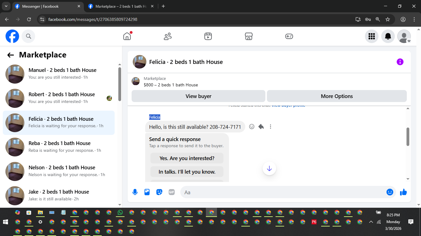
Task: Go to the Home feed icon
Action: pyautogui.click(x=127, y=36)
